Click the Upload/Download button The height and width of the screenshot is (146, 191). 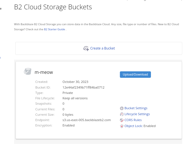tap(135, 74)
